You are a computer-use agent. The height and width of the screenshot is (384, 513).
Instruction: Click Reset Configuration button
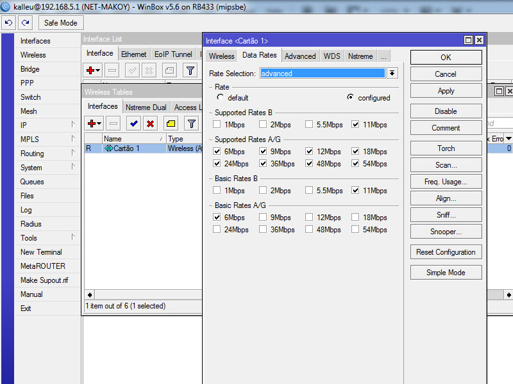(446, 252)
